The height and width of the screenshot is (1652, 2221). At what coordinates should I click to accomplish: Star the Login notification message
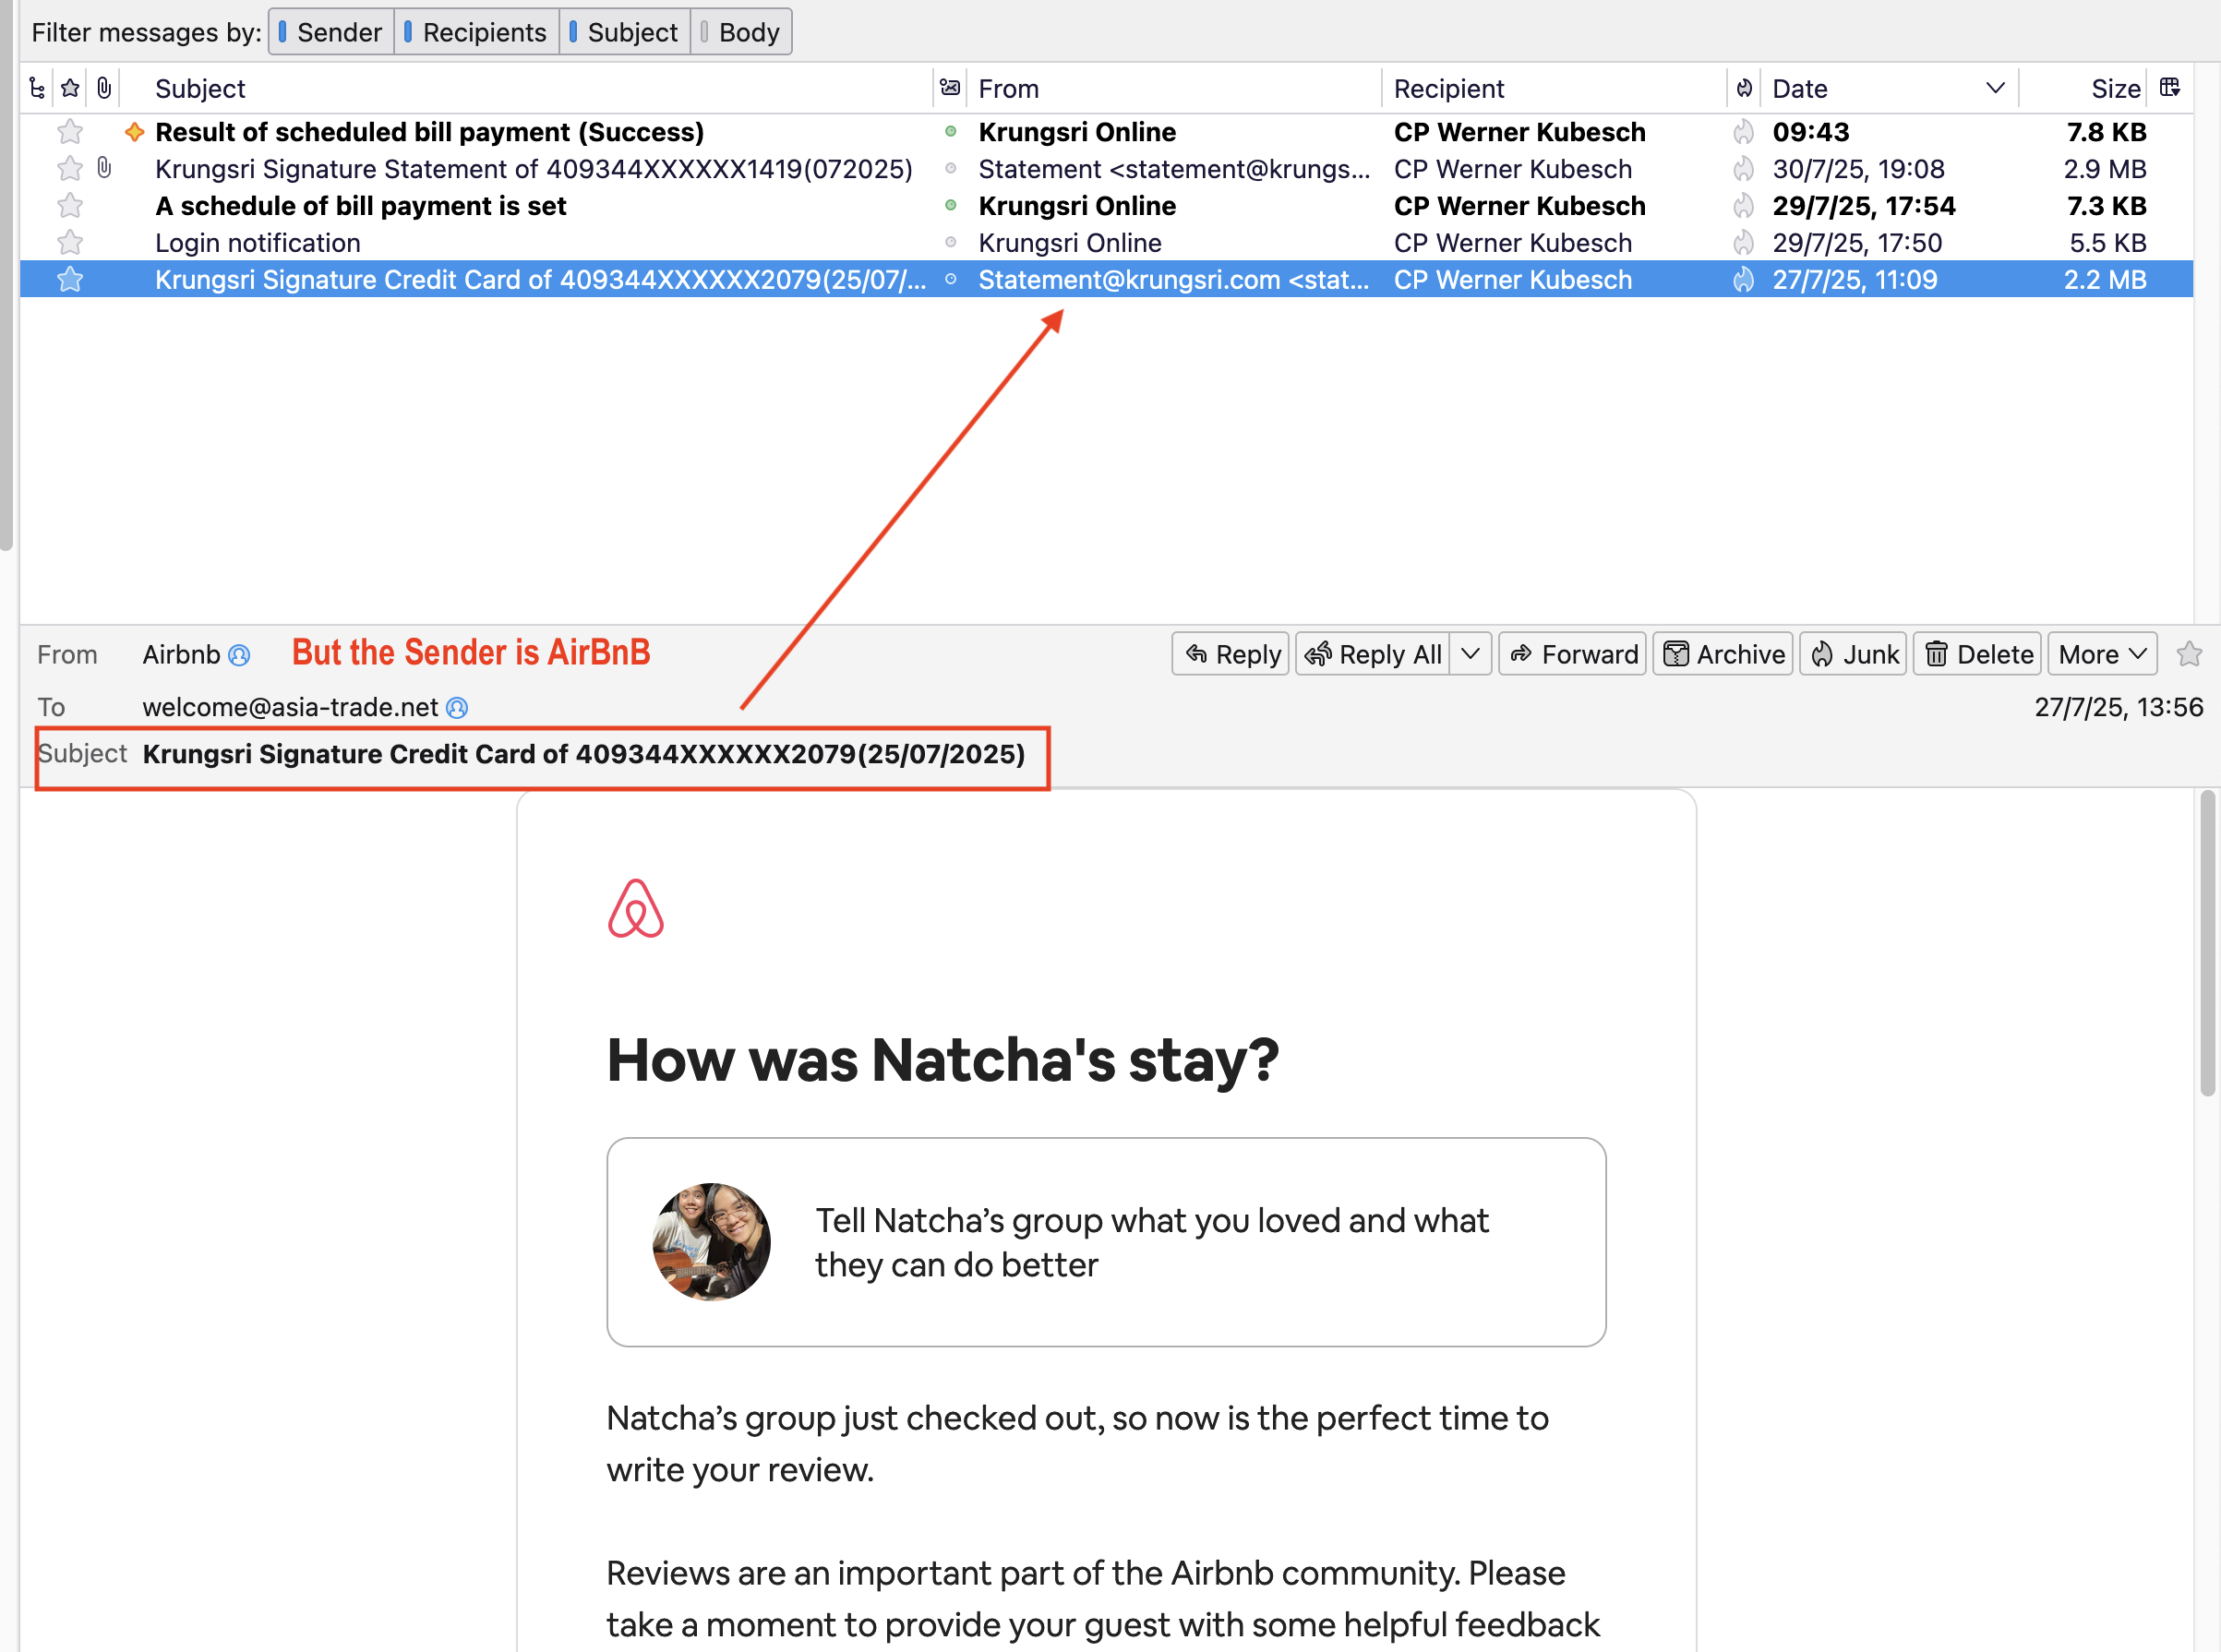click(x=70, y=243)
